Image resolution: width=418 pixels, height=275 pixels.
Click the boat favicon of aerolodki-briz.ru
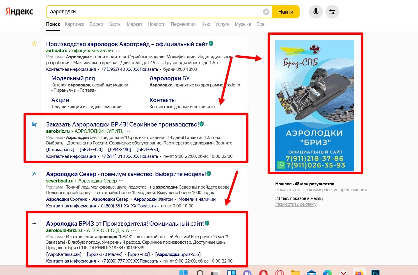34,223
